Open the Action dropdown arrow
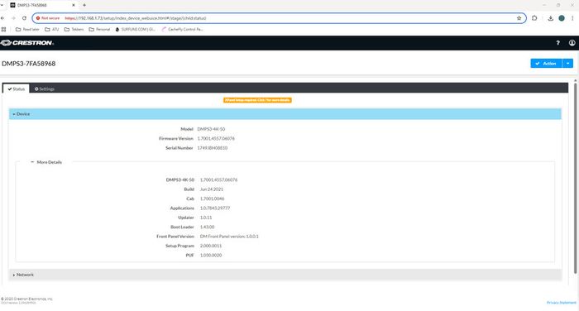Viewport: 579px width, 311px height. point(567,64)
